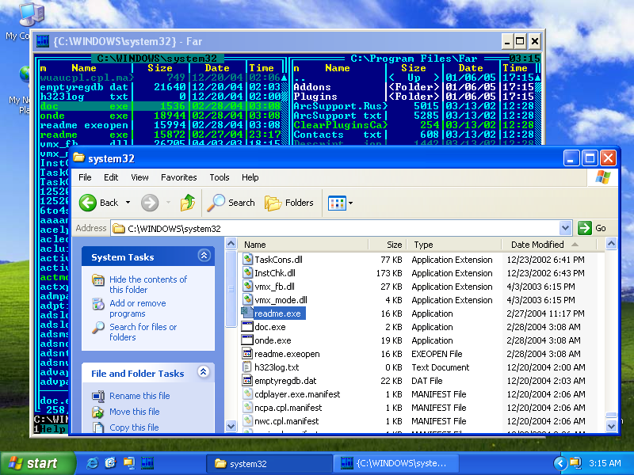
Task: Open the Search magnifier button
Action: (231, 203)
